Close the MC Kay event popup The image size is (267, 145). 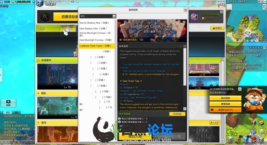pyautogui.click(x=240, y=89)
